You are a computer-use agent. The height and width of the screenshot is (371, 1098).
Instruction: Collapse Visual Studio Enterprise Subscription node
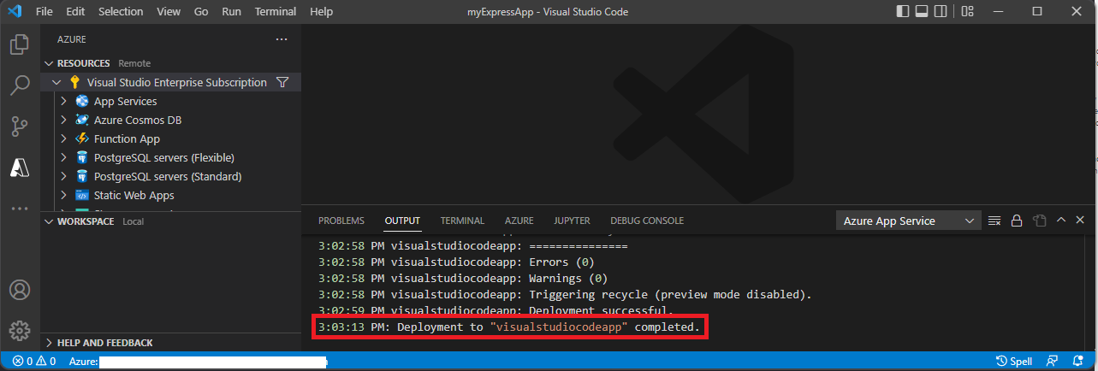click(x=56, y=82)
